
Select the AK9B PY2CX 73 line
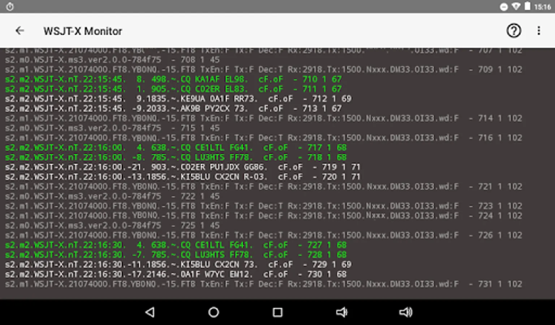173,108
